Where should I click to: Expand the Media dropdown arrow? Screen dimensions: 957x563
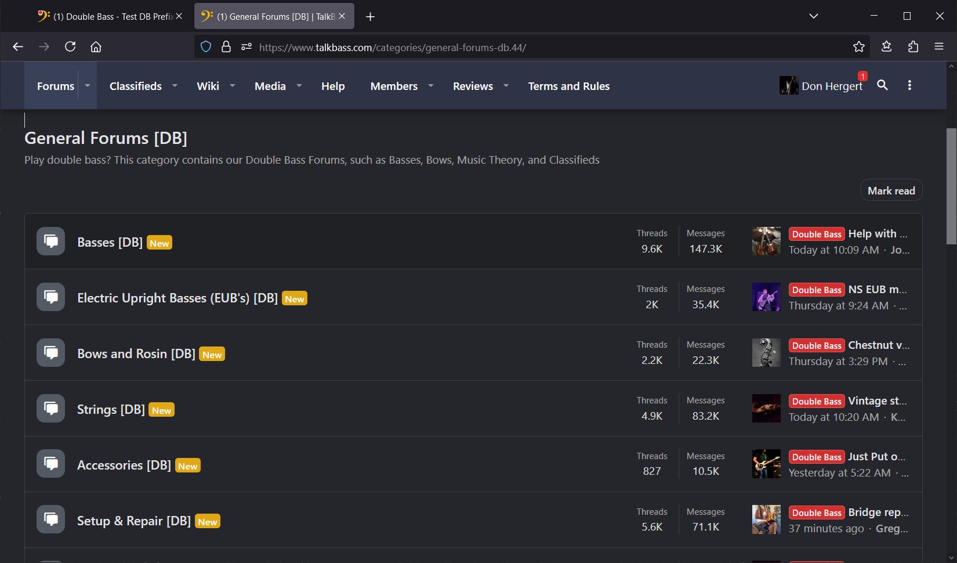coord(299,85)
